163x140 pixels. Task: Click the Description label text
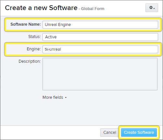(x=30, y=61)
